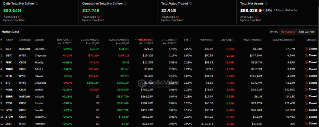Click info icon next to DailyChg header
This screenshot has height=127, width=319.
[233, 40]
